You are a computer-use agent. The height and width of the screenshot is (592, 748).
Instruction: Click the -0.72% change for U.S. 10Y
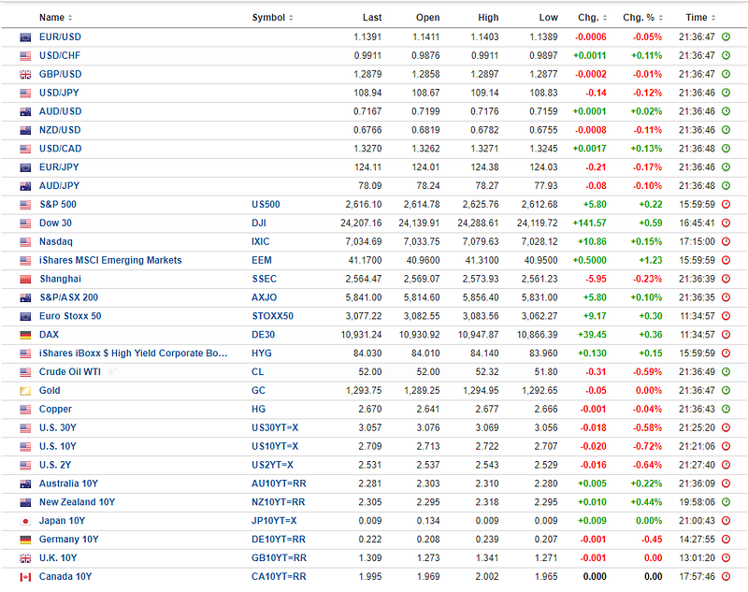coord(647,446)
